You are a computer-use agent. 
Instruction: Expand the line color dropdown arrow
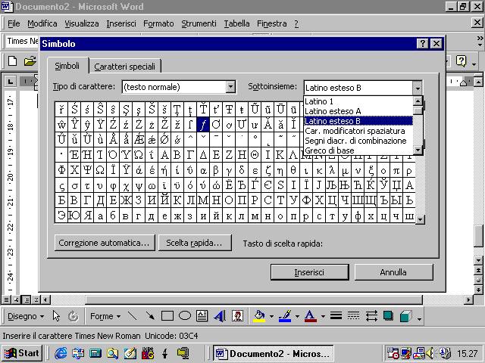pyautogui.click(x=297, y=316)
